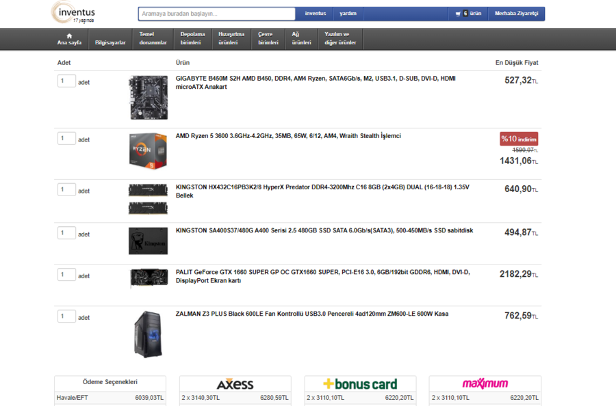Click the maximum 2 x 3110,10TL installment
The width and height of the screenshot is (616, 406).
[x=485, y=398]
